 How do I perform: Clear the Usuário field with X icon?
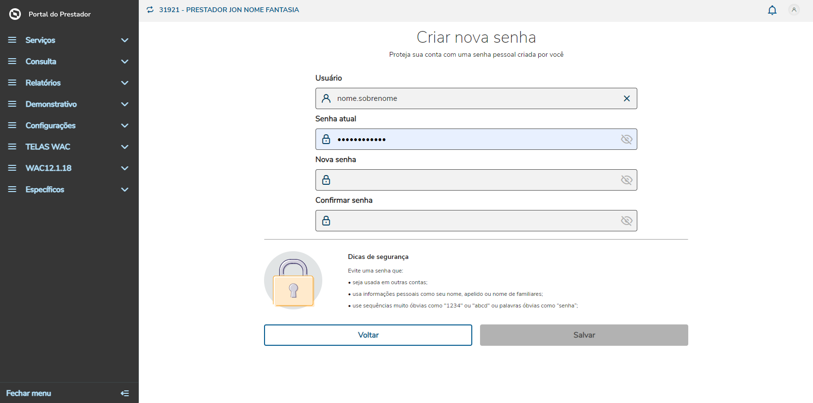click(x=627, y=98)
